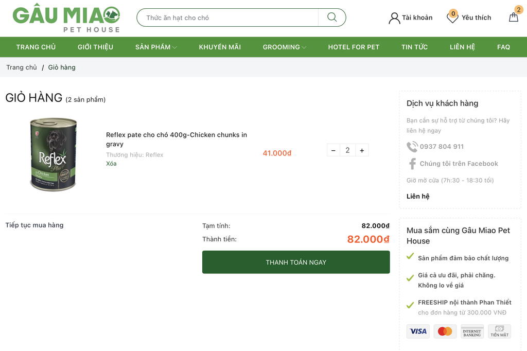This screenshot has width=527, height=351.
Task: Open the Khuyến mãi menu item
Action: click(220, 47)
